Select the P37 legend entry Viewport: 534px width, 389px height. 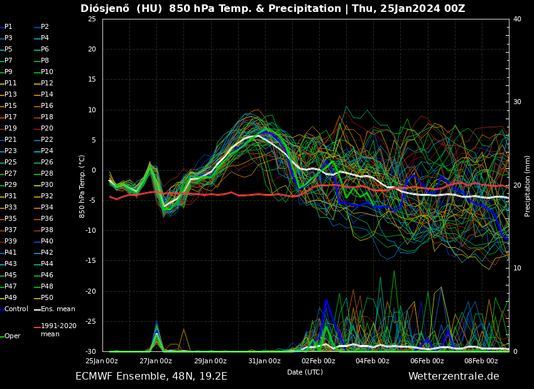pos(11,230)
